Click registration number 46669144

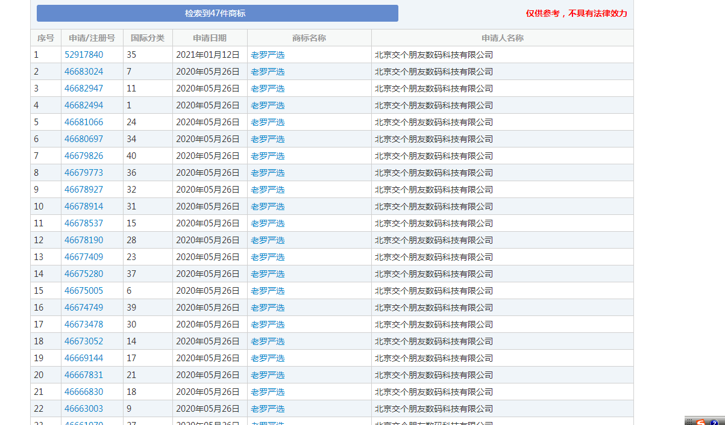pyautogui.click(x=84, y=358)
